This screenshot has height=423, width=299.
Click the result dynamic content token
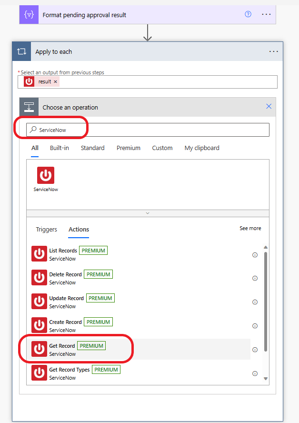[x=41, y=81]
